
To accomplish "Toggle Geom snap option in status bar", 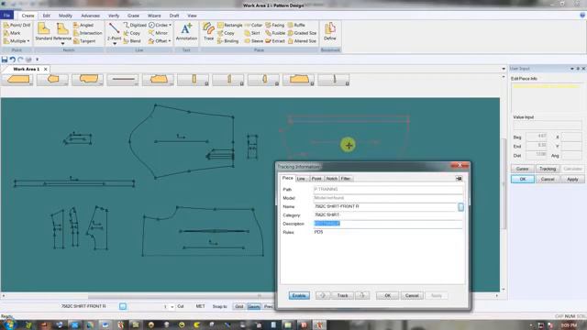I will pyautogui.click(x=253, y=306).
